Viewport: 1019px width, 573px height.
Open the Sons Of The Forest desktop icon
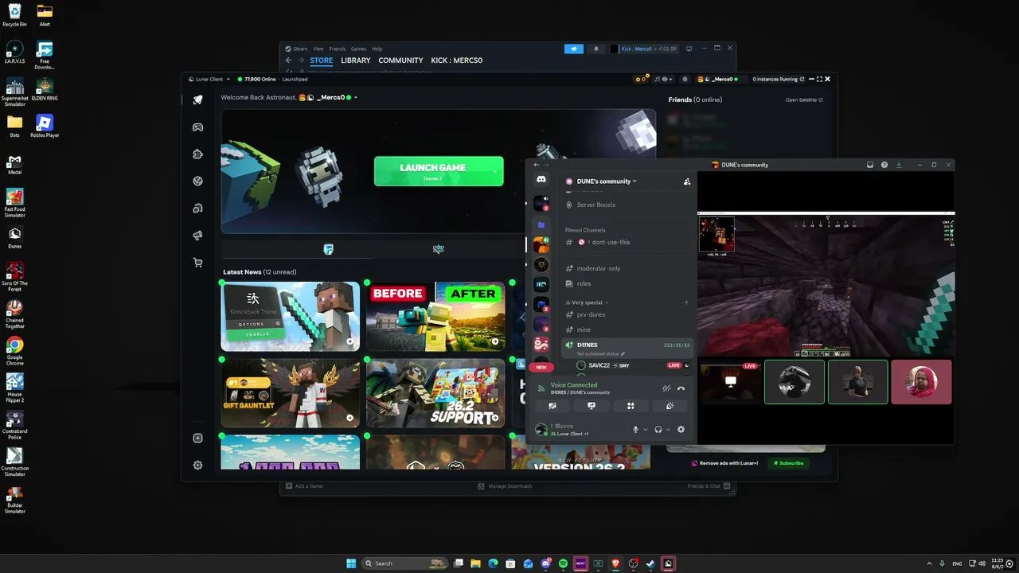pyautogui.click(x=14, y=277)
